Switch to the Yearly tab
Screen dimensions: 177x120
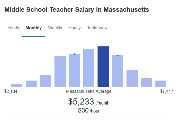coord(13,28)
